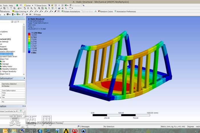Click the blue hexagon icon in the taskbar

pos(83,131)
